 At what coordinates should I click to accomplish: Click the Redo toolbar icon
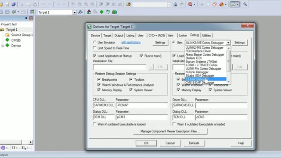(50, 4)
